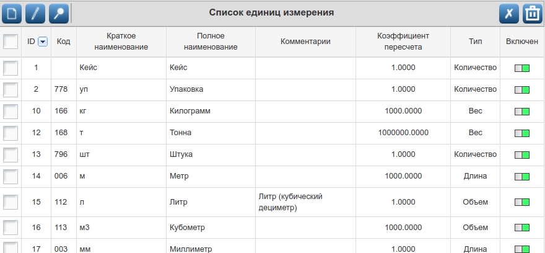Image resolution: width=545 pixels, height=253 pixels.
Task: Click the Метр row name
Action: coord(178,176)
